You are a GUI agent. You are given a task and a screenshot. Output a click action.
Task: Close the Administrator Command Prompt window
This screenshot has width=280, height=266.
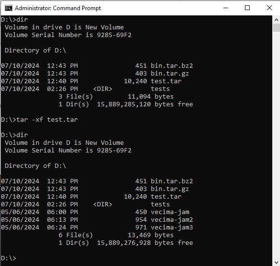tap(269, 8)
